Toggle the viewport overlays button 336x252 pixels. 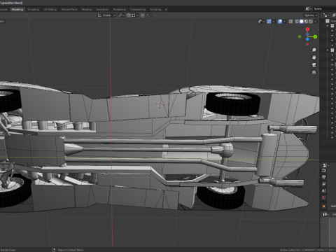[280, 21]
